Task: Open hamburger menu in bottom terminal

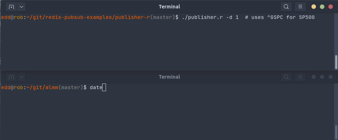Action: (300, 77)
